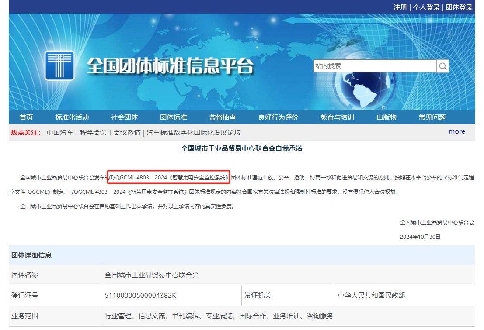Image resolution: width=484 pixels, height=330 pixels.
Task: Open the 个人登录 link
Action: click(426, 7)
